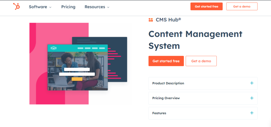Image resolution: width=271 pixels, height=127 pixels.
Task: Click the plus icon beside Features
Action: coord(252,113)
